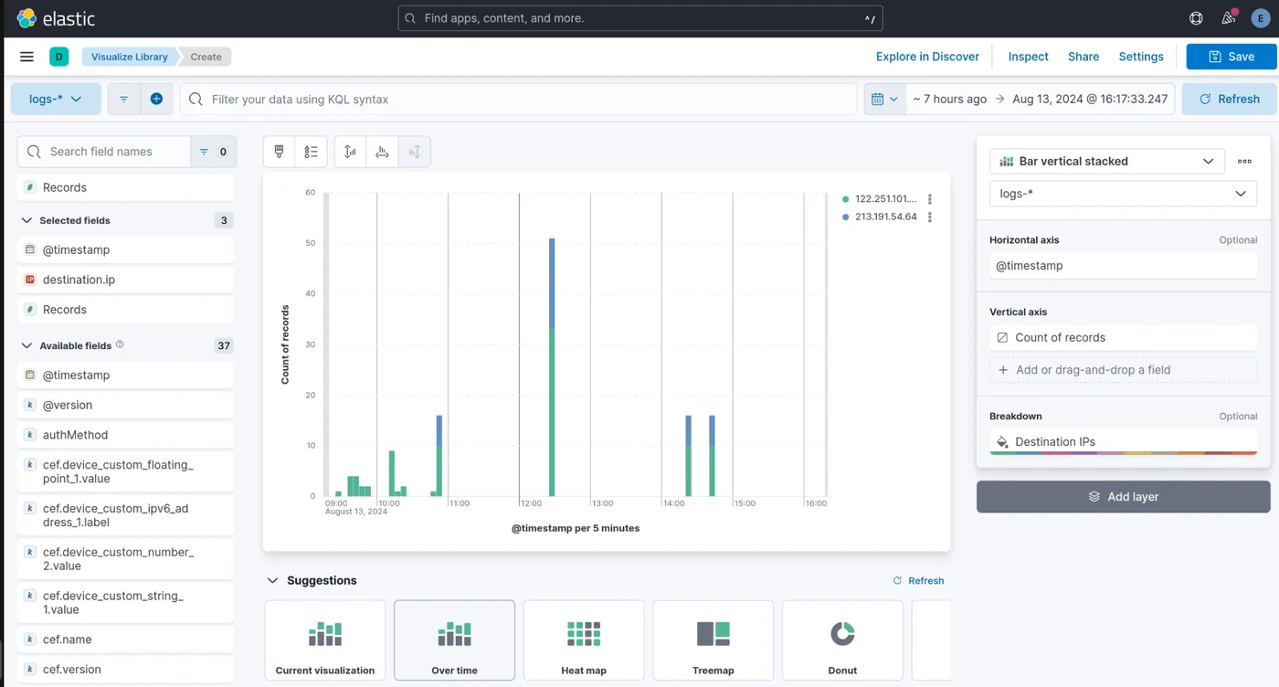Open the Visualize Library breadcrumb
The image size is (1279, 687).
128,56
